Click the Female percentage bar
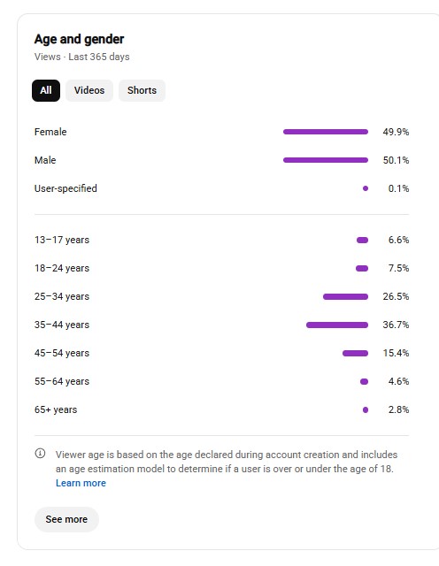This screenshot has width=439, height=566. [326, 132]
